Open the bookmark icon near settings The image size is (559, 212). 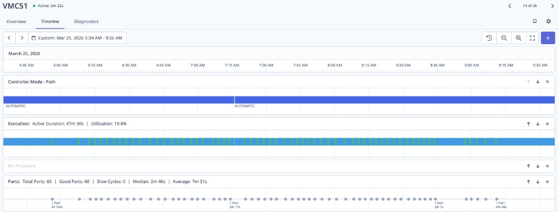535,21
